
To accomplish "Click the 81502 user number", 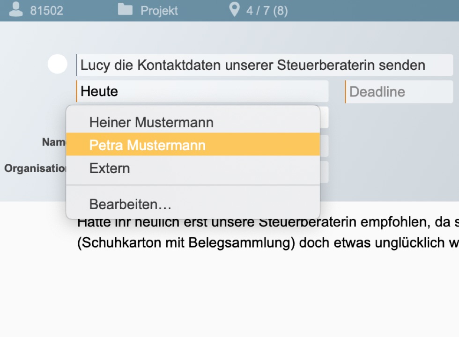I will click(46, 10).
